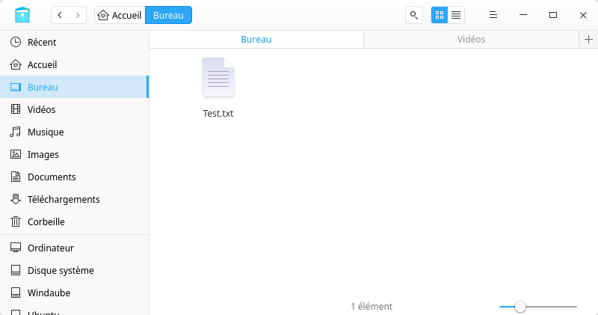
Task: Open Vidéos in the sidebar
Action: [x=74, y=109]
